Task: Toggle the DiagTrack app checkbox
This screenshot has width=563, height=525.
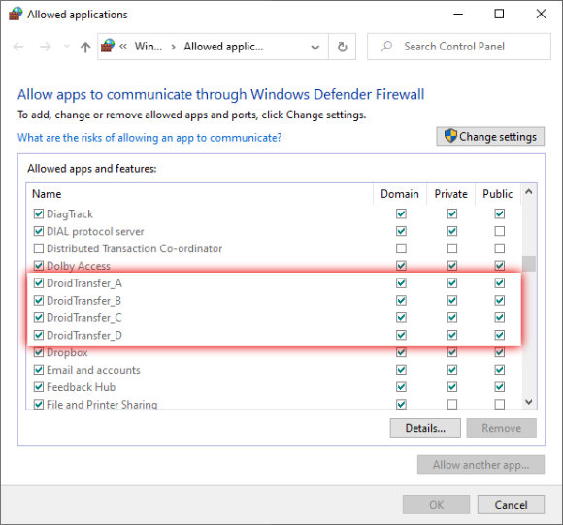Action: (39, 213)
